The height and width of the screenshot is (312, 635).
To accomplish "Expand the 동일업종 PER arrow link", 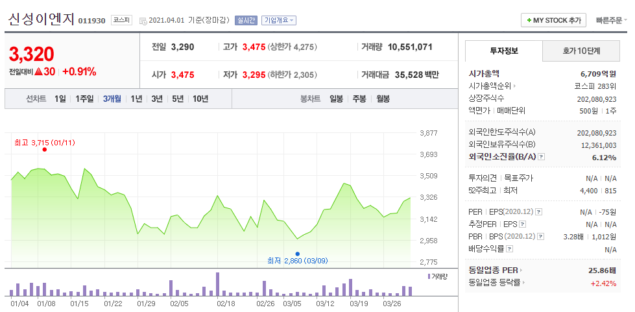I will 521,270.
